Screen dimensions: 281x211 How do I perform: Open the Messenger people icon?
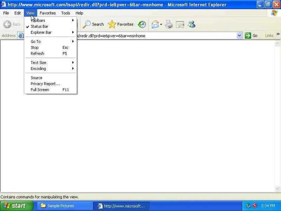point(191,24)
